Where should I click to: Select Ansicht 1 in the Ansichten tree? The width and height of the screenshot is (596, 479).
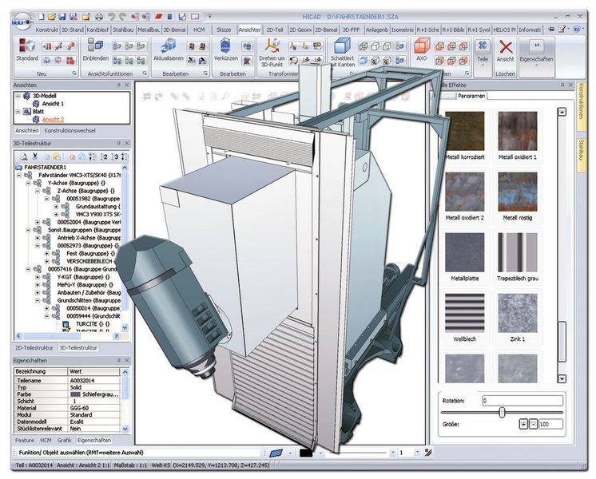[53, 104]
